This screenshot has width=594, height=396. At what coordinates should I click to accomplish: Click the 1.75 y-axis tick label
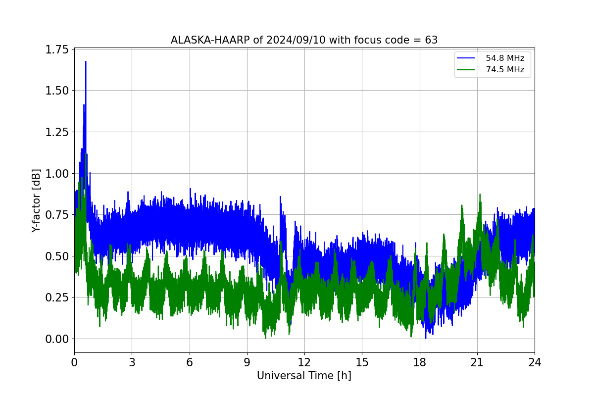click(57, 49)
